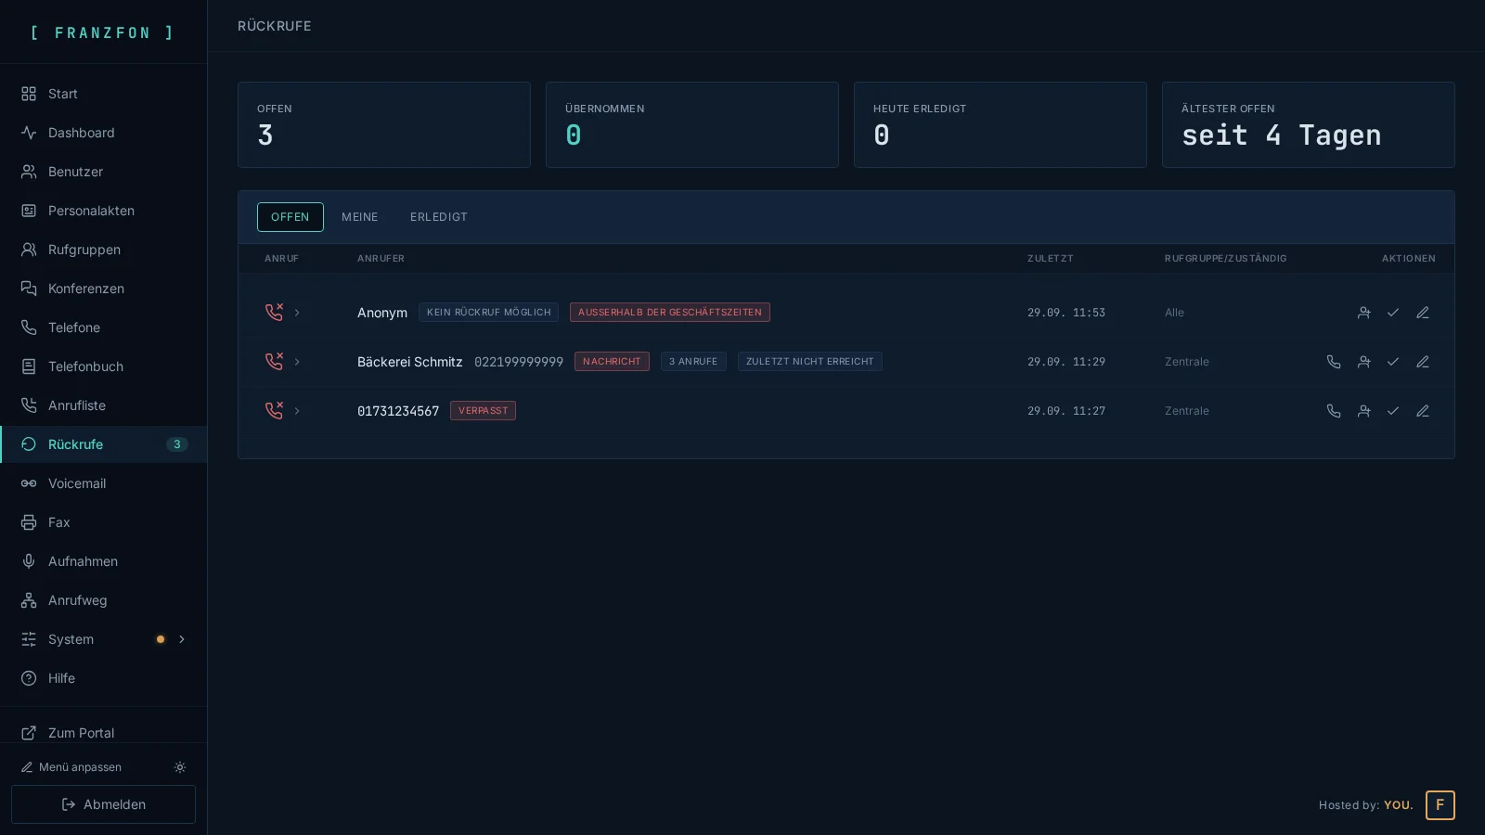This screenshot has width=1485, height=835.
Task: Switch to the Erledigt tab
Action: tap(439, 217)
